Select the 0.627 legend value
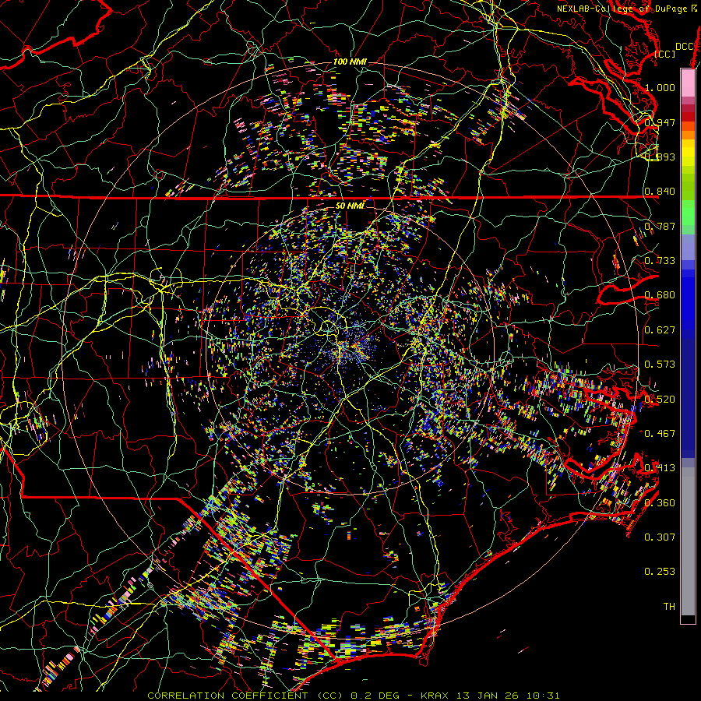 pos(660,330)
